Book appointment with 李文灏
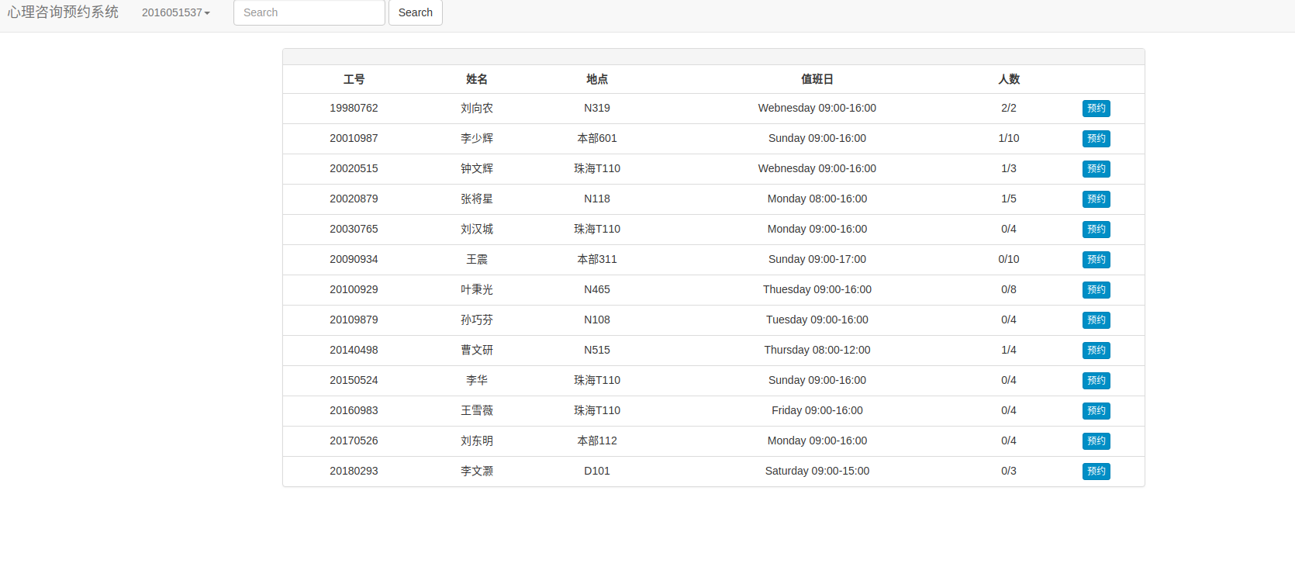Image resolution: width=1295 pixels, height=577 pixels. [1096, 472]
